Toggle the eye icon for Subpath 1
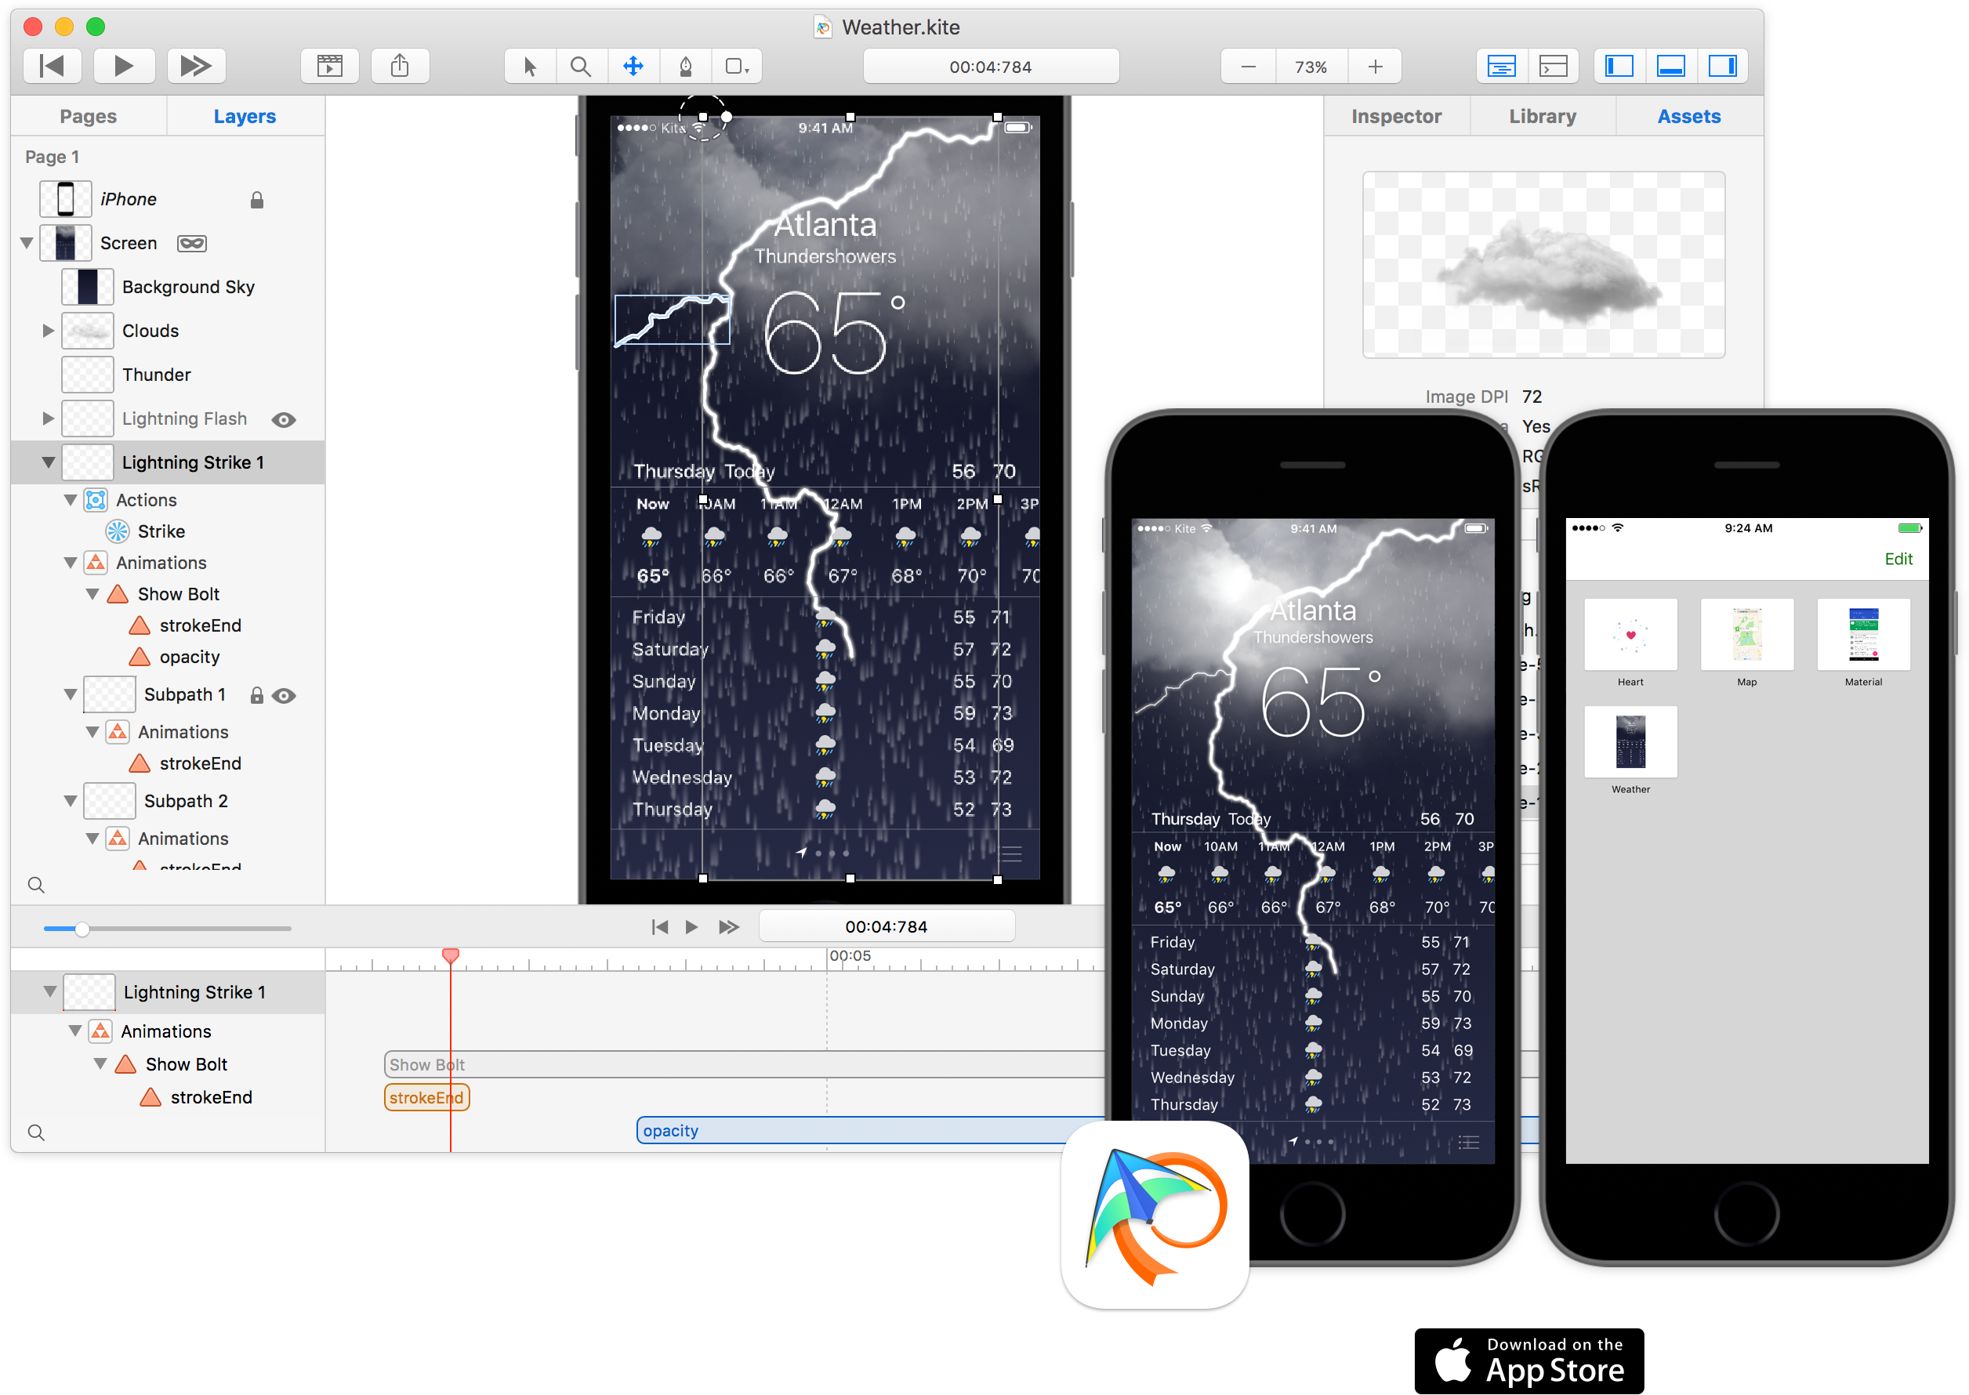Viewport: 1969px width, 1395px height. click(284, 696)
